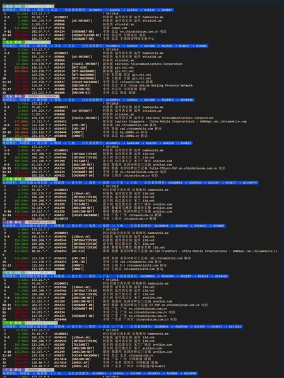Click the green 上海 联通 section label
The width and height of the screenshot is (284, 378).
tap(13, 179)
